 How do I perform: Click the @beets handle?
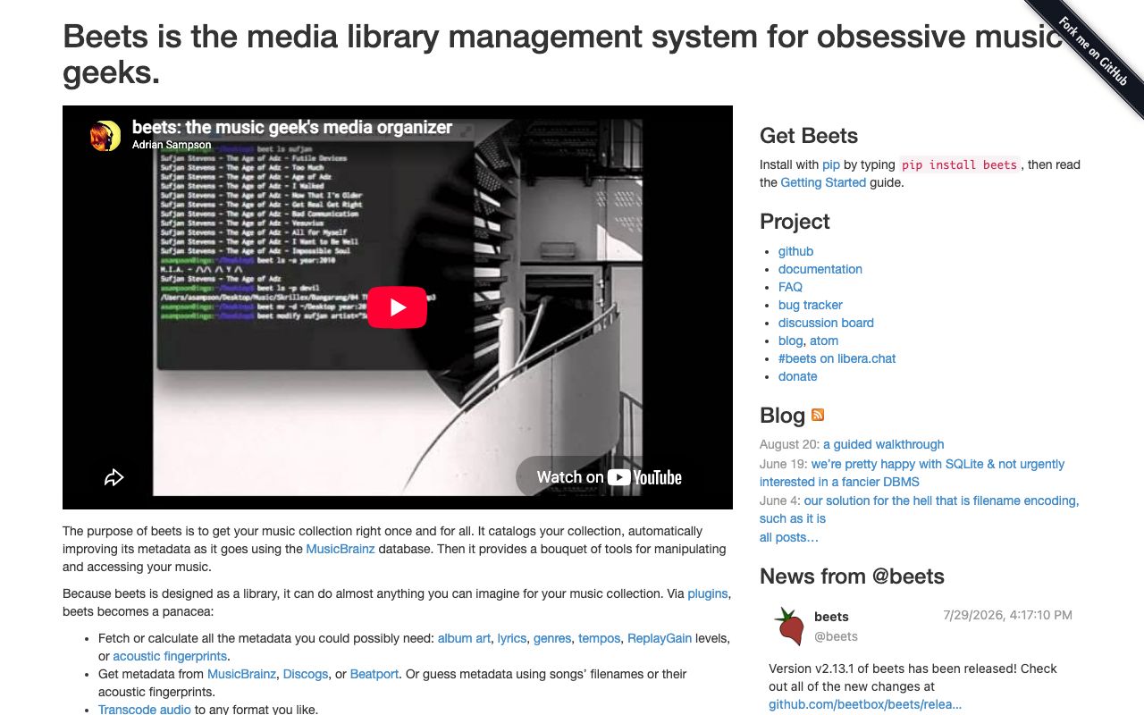point(836,636)
